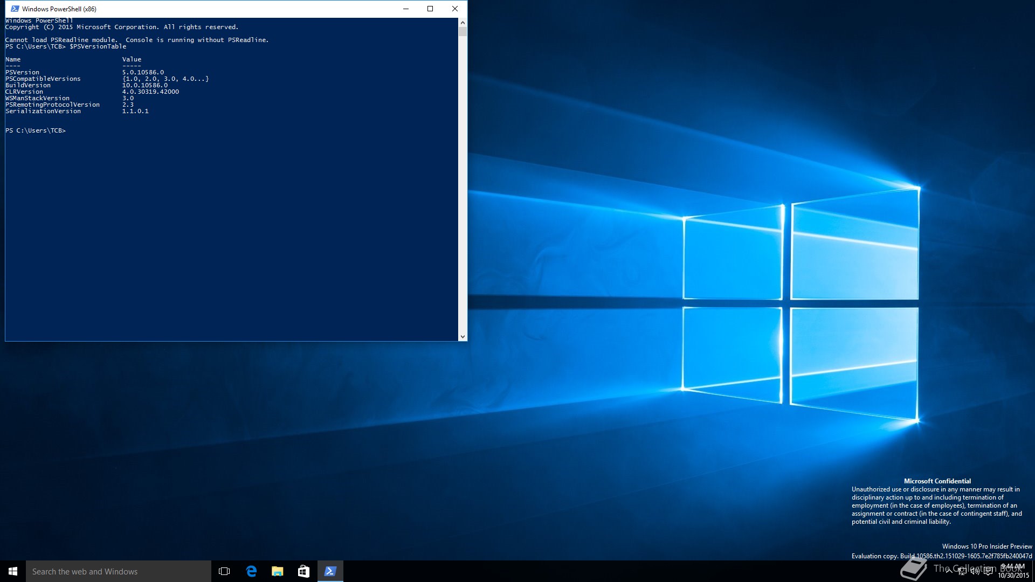Click the WSManStackVersion row name
The image size is (1035, 582).
pyautogui.click(x=37, y=98)
